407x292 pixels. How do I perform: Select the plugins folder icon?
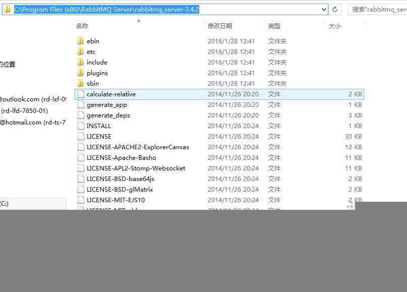click(81, 73)
